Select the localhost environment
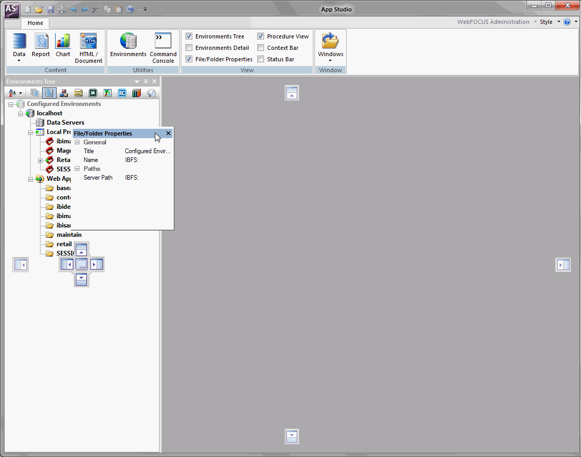This screenshot has height=457, width=581. [49, 113]
